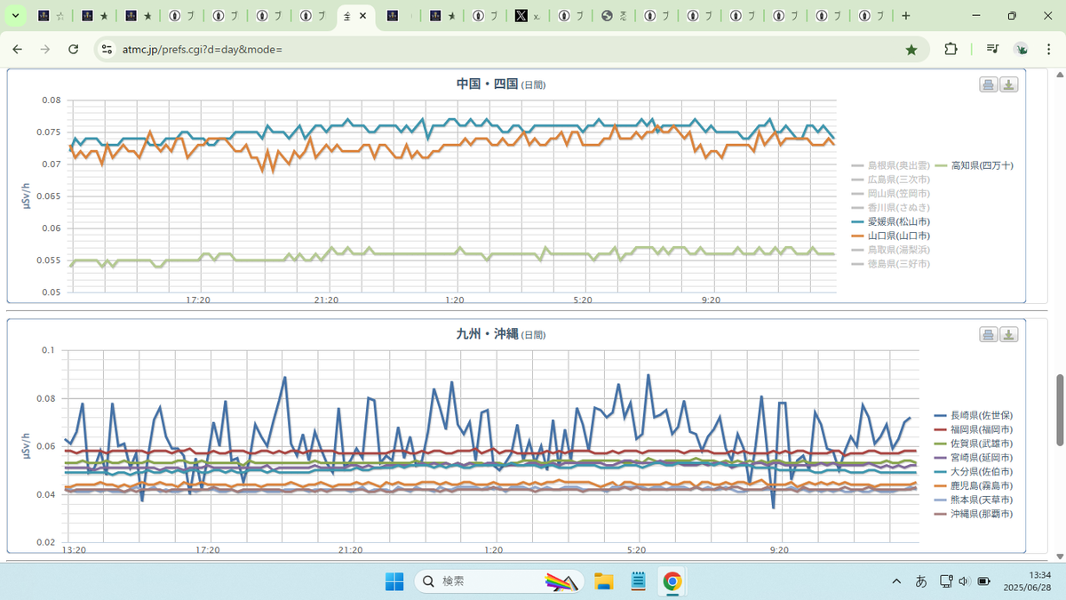Reload the atmc.jp page
The image size is (1066, 600).
pyautogui.click(x=74, y=50)
